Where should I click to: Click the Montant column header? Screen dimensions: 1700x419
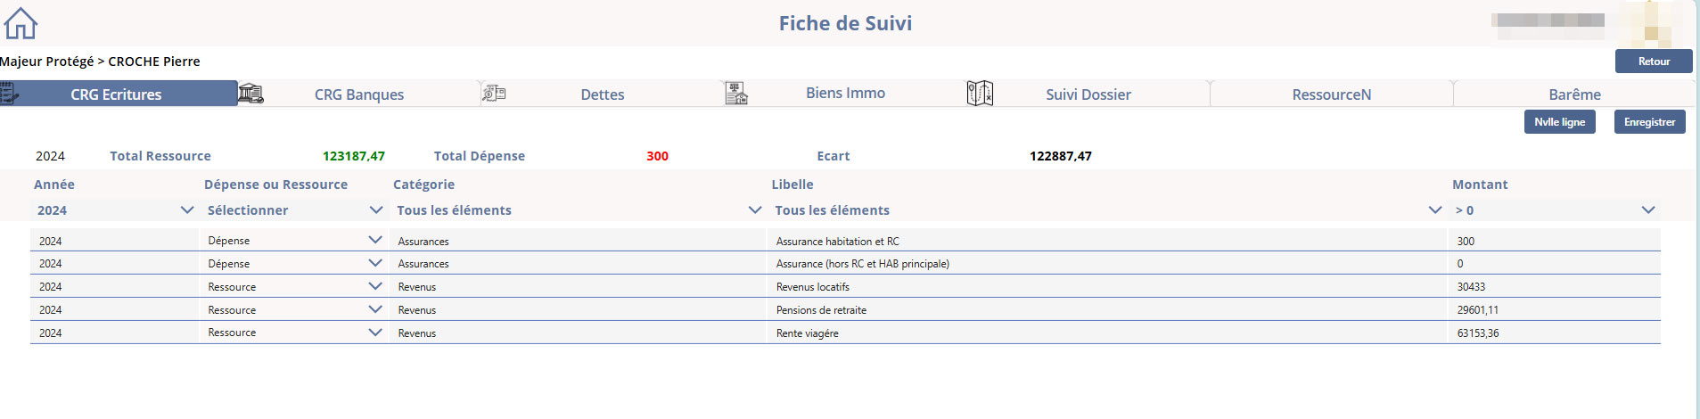coord(1480,185)
